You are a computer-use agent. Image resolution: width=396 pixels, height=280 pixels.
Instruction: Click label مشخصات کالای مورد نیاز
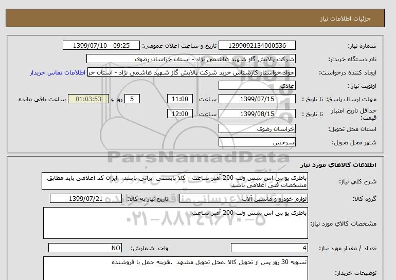(x=343, y=223)
